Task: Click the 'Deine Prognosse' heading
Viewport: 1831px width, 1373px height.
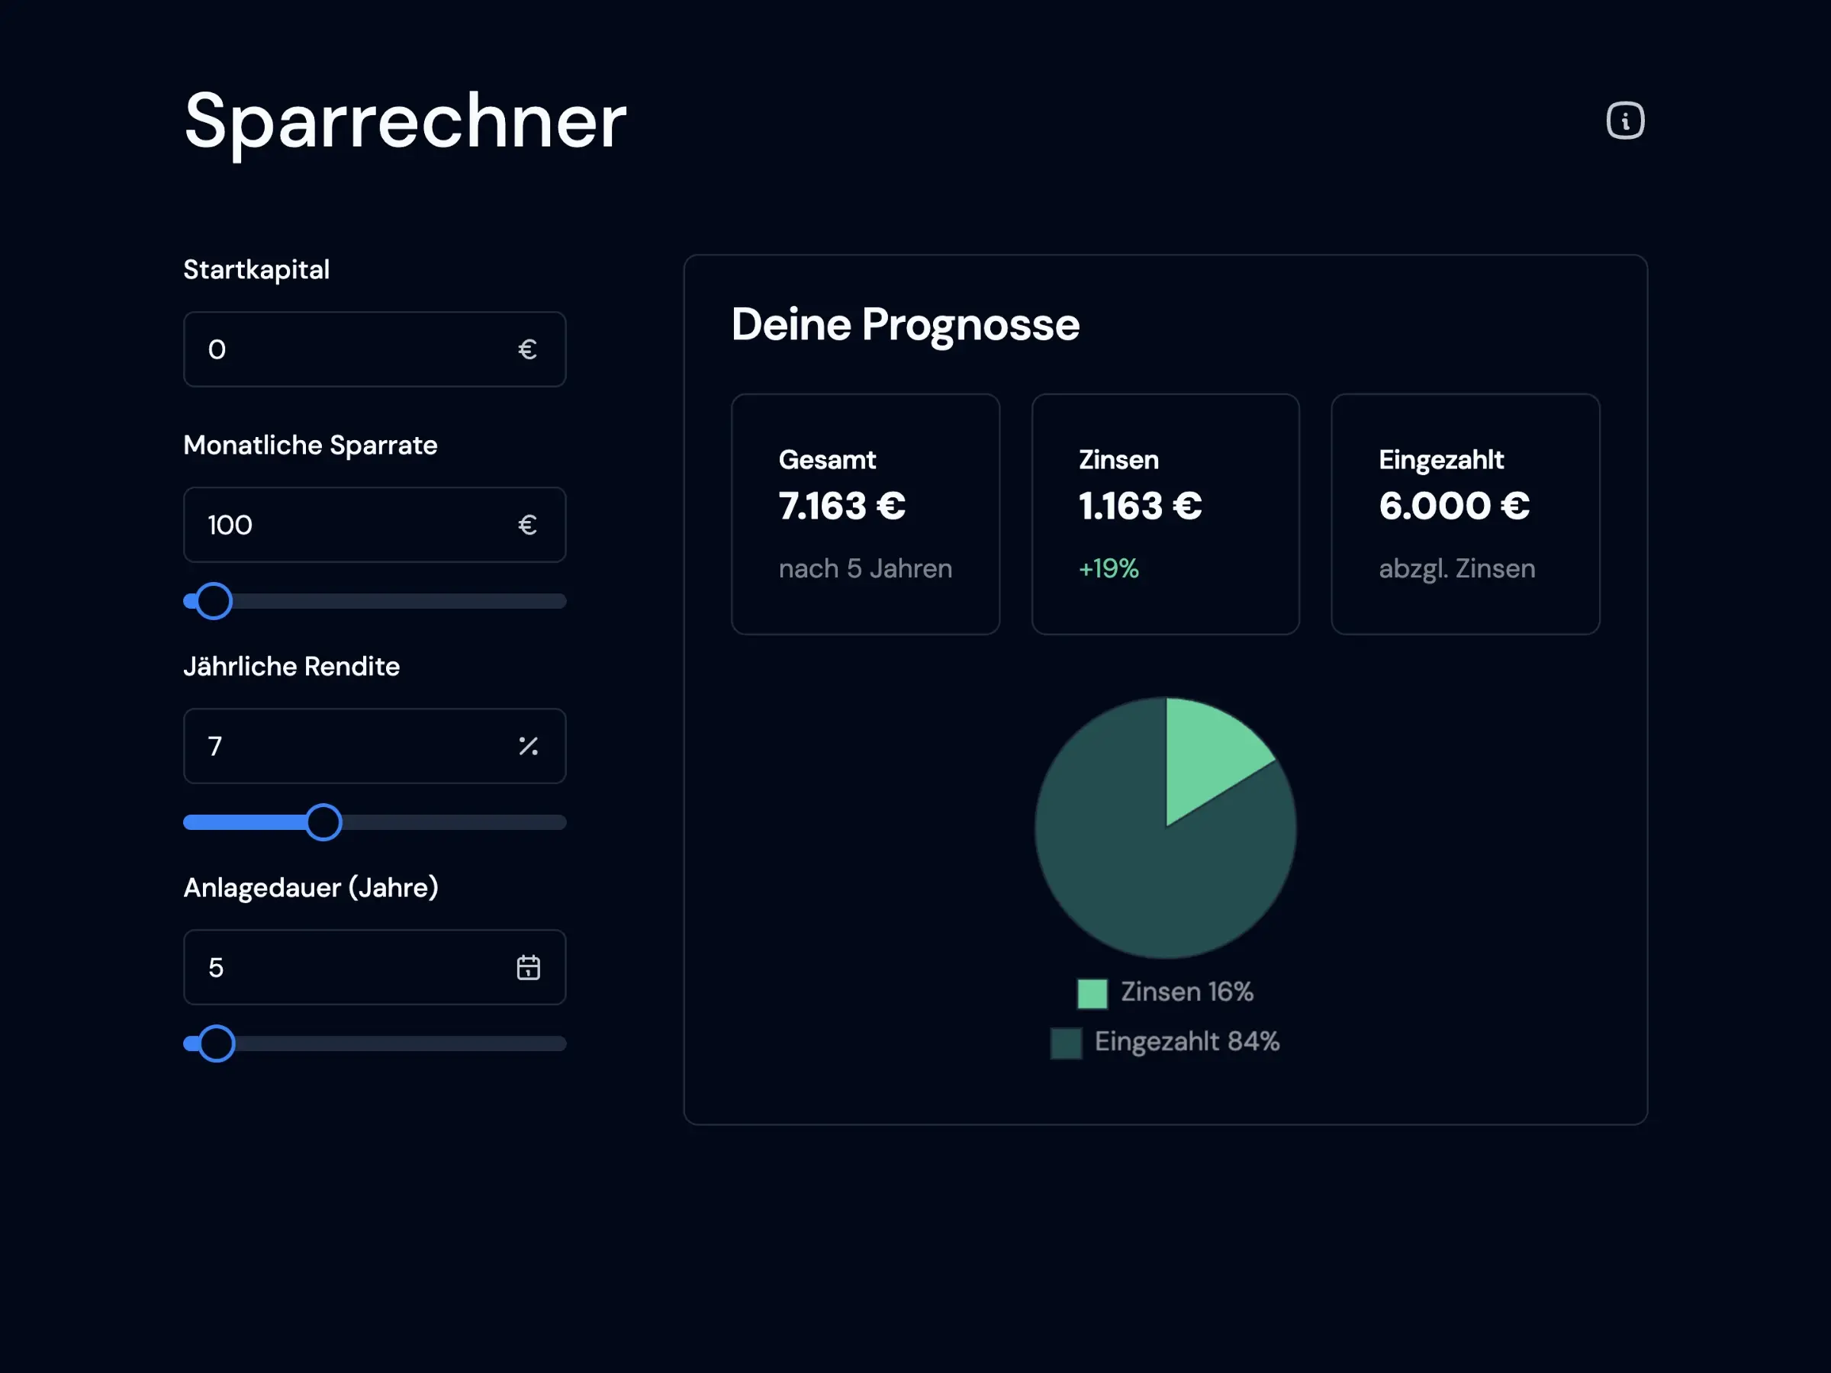Action: coord(906,324)
